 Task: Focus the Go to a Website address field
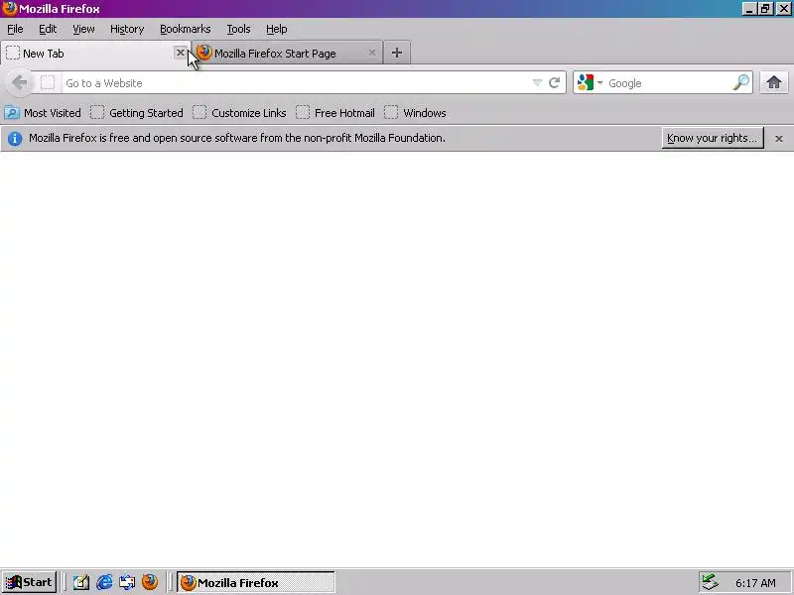click(x=296, y=83)
